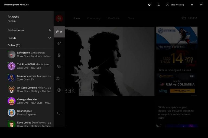Image resolution: width=208 pixels, height=138 pixels.
Task: Click Stop streaming button
Action: click(175, 5)
